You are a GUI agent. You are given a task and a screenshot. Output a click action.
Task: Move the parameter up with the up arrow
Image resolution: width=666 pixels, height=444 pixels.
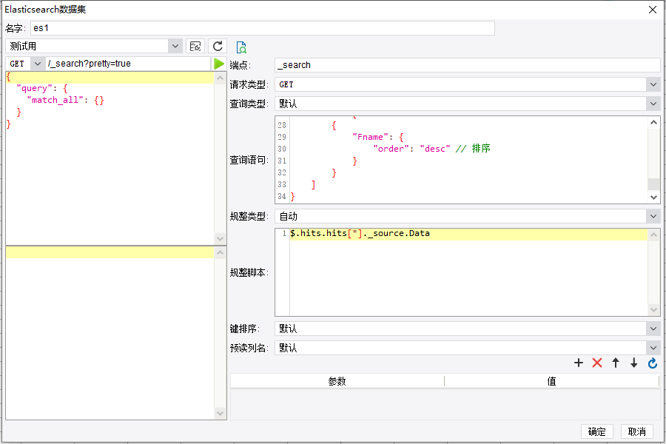click(x=616, y=363)
